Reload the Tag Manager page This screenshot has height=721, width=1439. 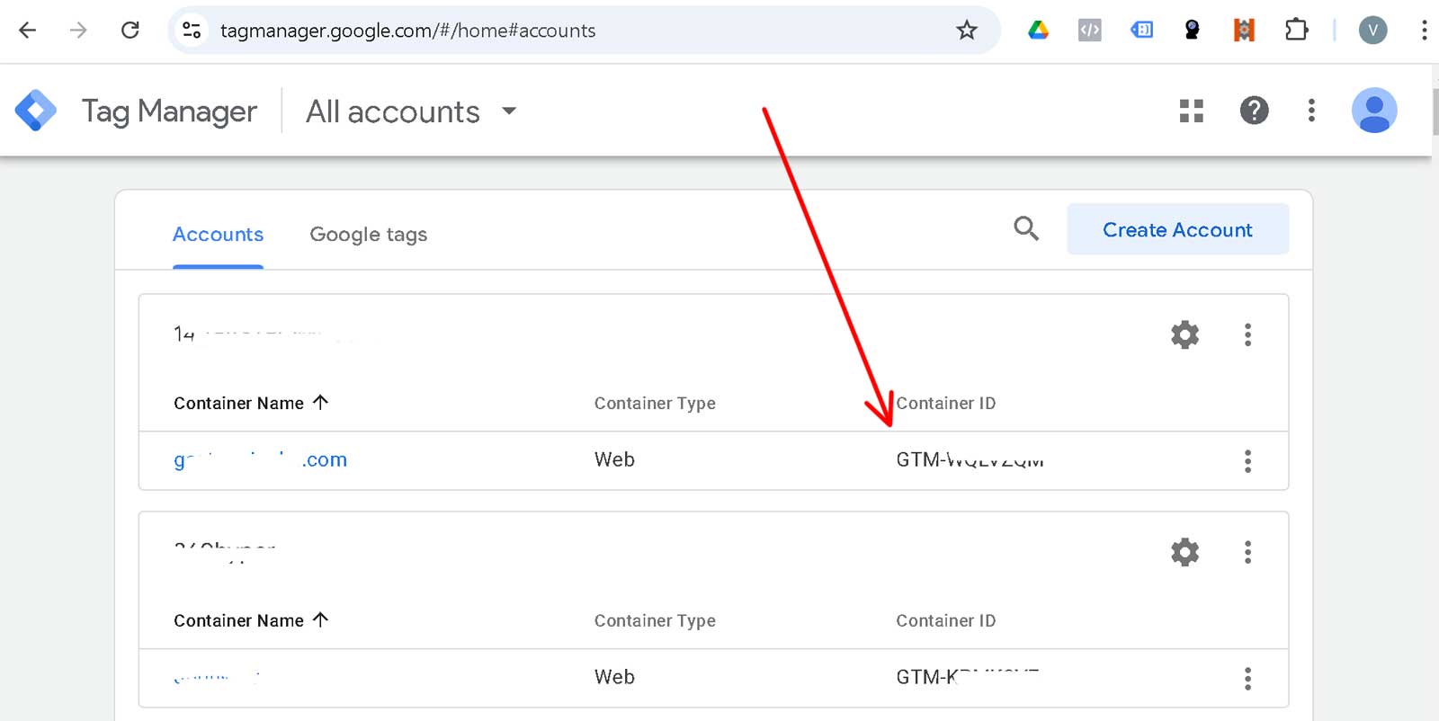(x=130, y=31)
